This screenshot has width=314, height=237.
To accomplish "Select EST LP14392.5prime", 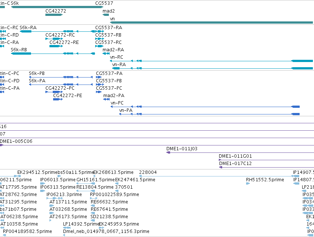I will click(67, 228).
